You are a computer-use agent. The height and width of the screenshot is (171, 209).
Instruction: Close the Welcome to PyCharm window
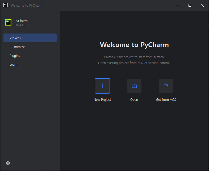pos(202,5)
